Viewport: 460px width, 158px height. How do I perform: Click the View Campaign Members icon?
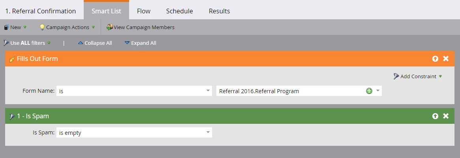109,27
